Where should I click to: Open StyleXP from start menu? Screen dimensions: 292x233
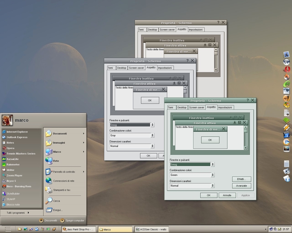pos(9,199)
